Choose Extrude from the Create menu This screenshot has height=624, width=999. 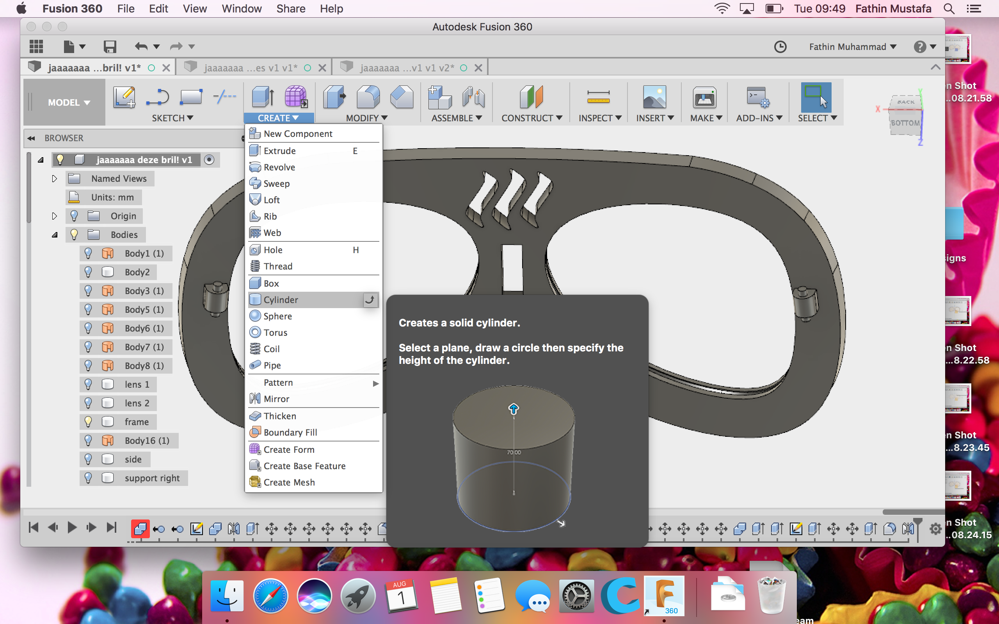(x=313, y=151)
